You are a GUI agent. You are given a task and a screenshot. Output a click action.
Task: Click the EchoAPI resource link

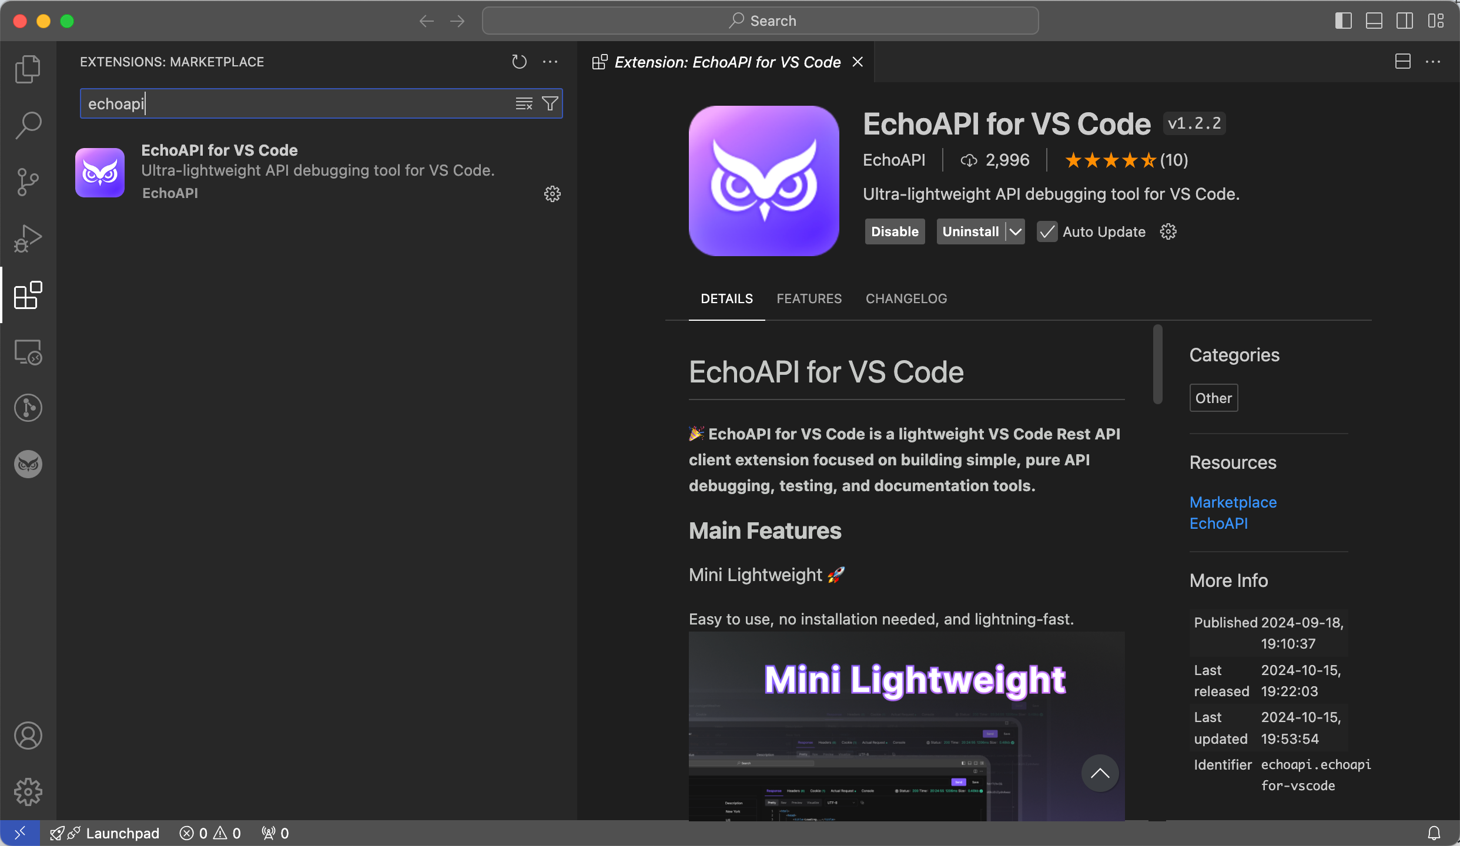pos(1217,523)
